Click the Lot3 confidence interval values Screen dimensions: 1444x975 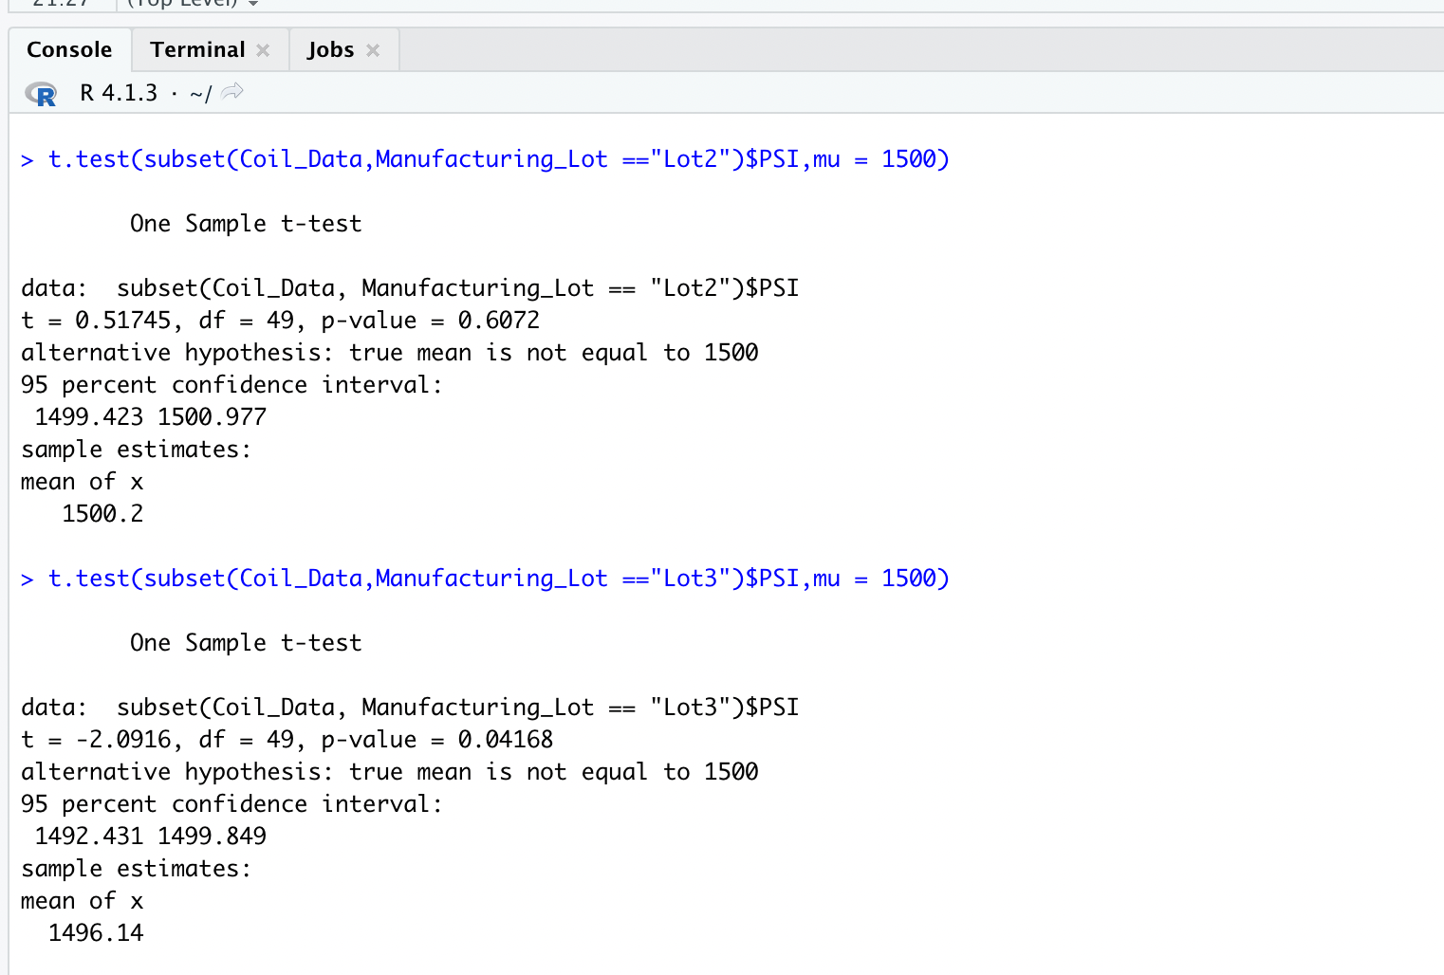coord(149,836)
